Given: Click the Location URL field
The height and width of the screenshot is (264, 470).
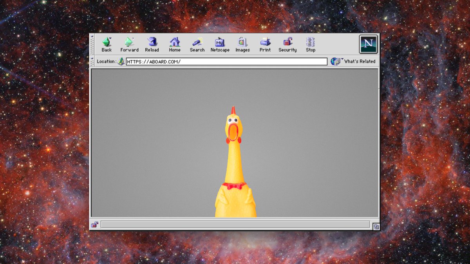Looking at the screenshot, I should tap(226, 61).
